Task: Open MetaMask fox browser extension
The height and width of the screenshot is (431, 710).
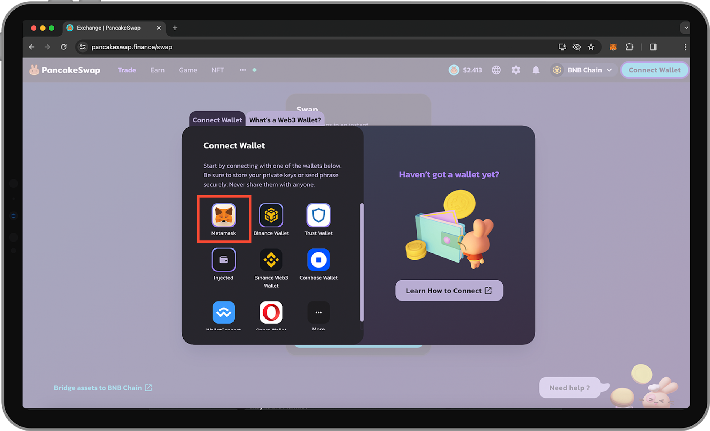Action: [x=613, y=47]
